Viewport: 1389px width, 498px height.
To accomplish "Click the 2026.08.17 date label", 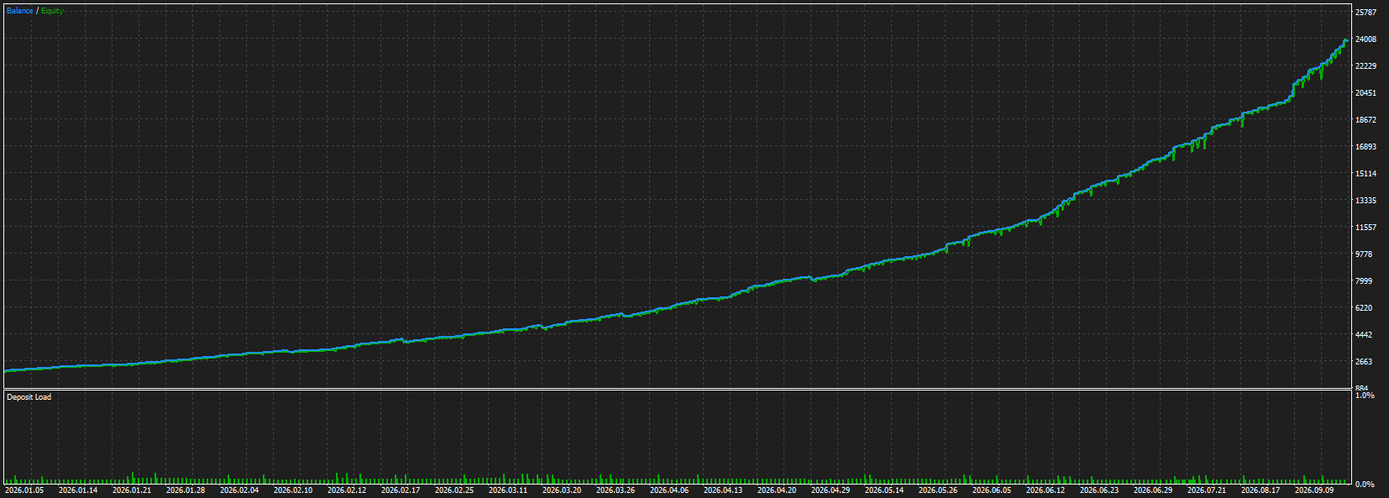I will 1261,490.
